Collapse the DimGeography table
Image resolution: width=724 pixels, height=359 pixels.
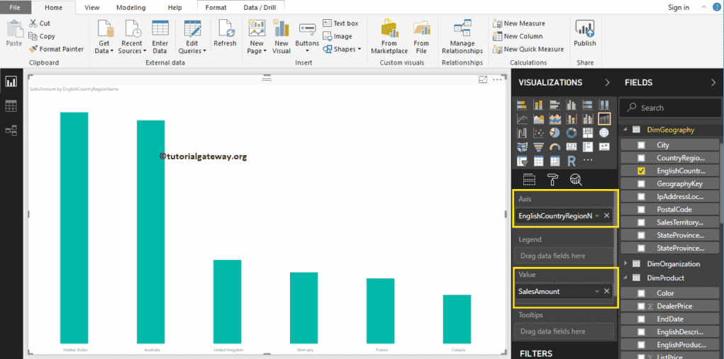click(x=627, y=130)
